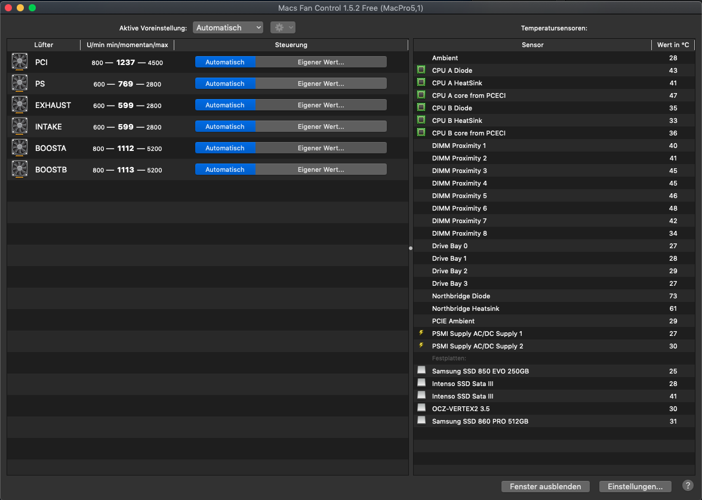
Task: Select the Drive Bay 0 row
Action: click(554, 246)
